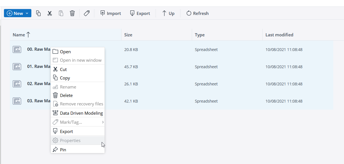Select Data Driven Modeling in context menu
The image size is (344, 164).
81,113
